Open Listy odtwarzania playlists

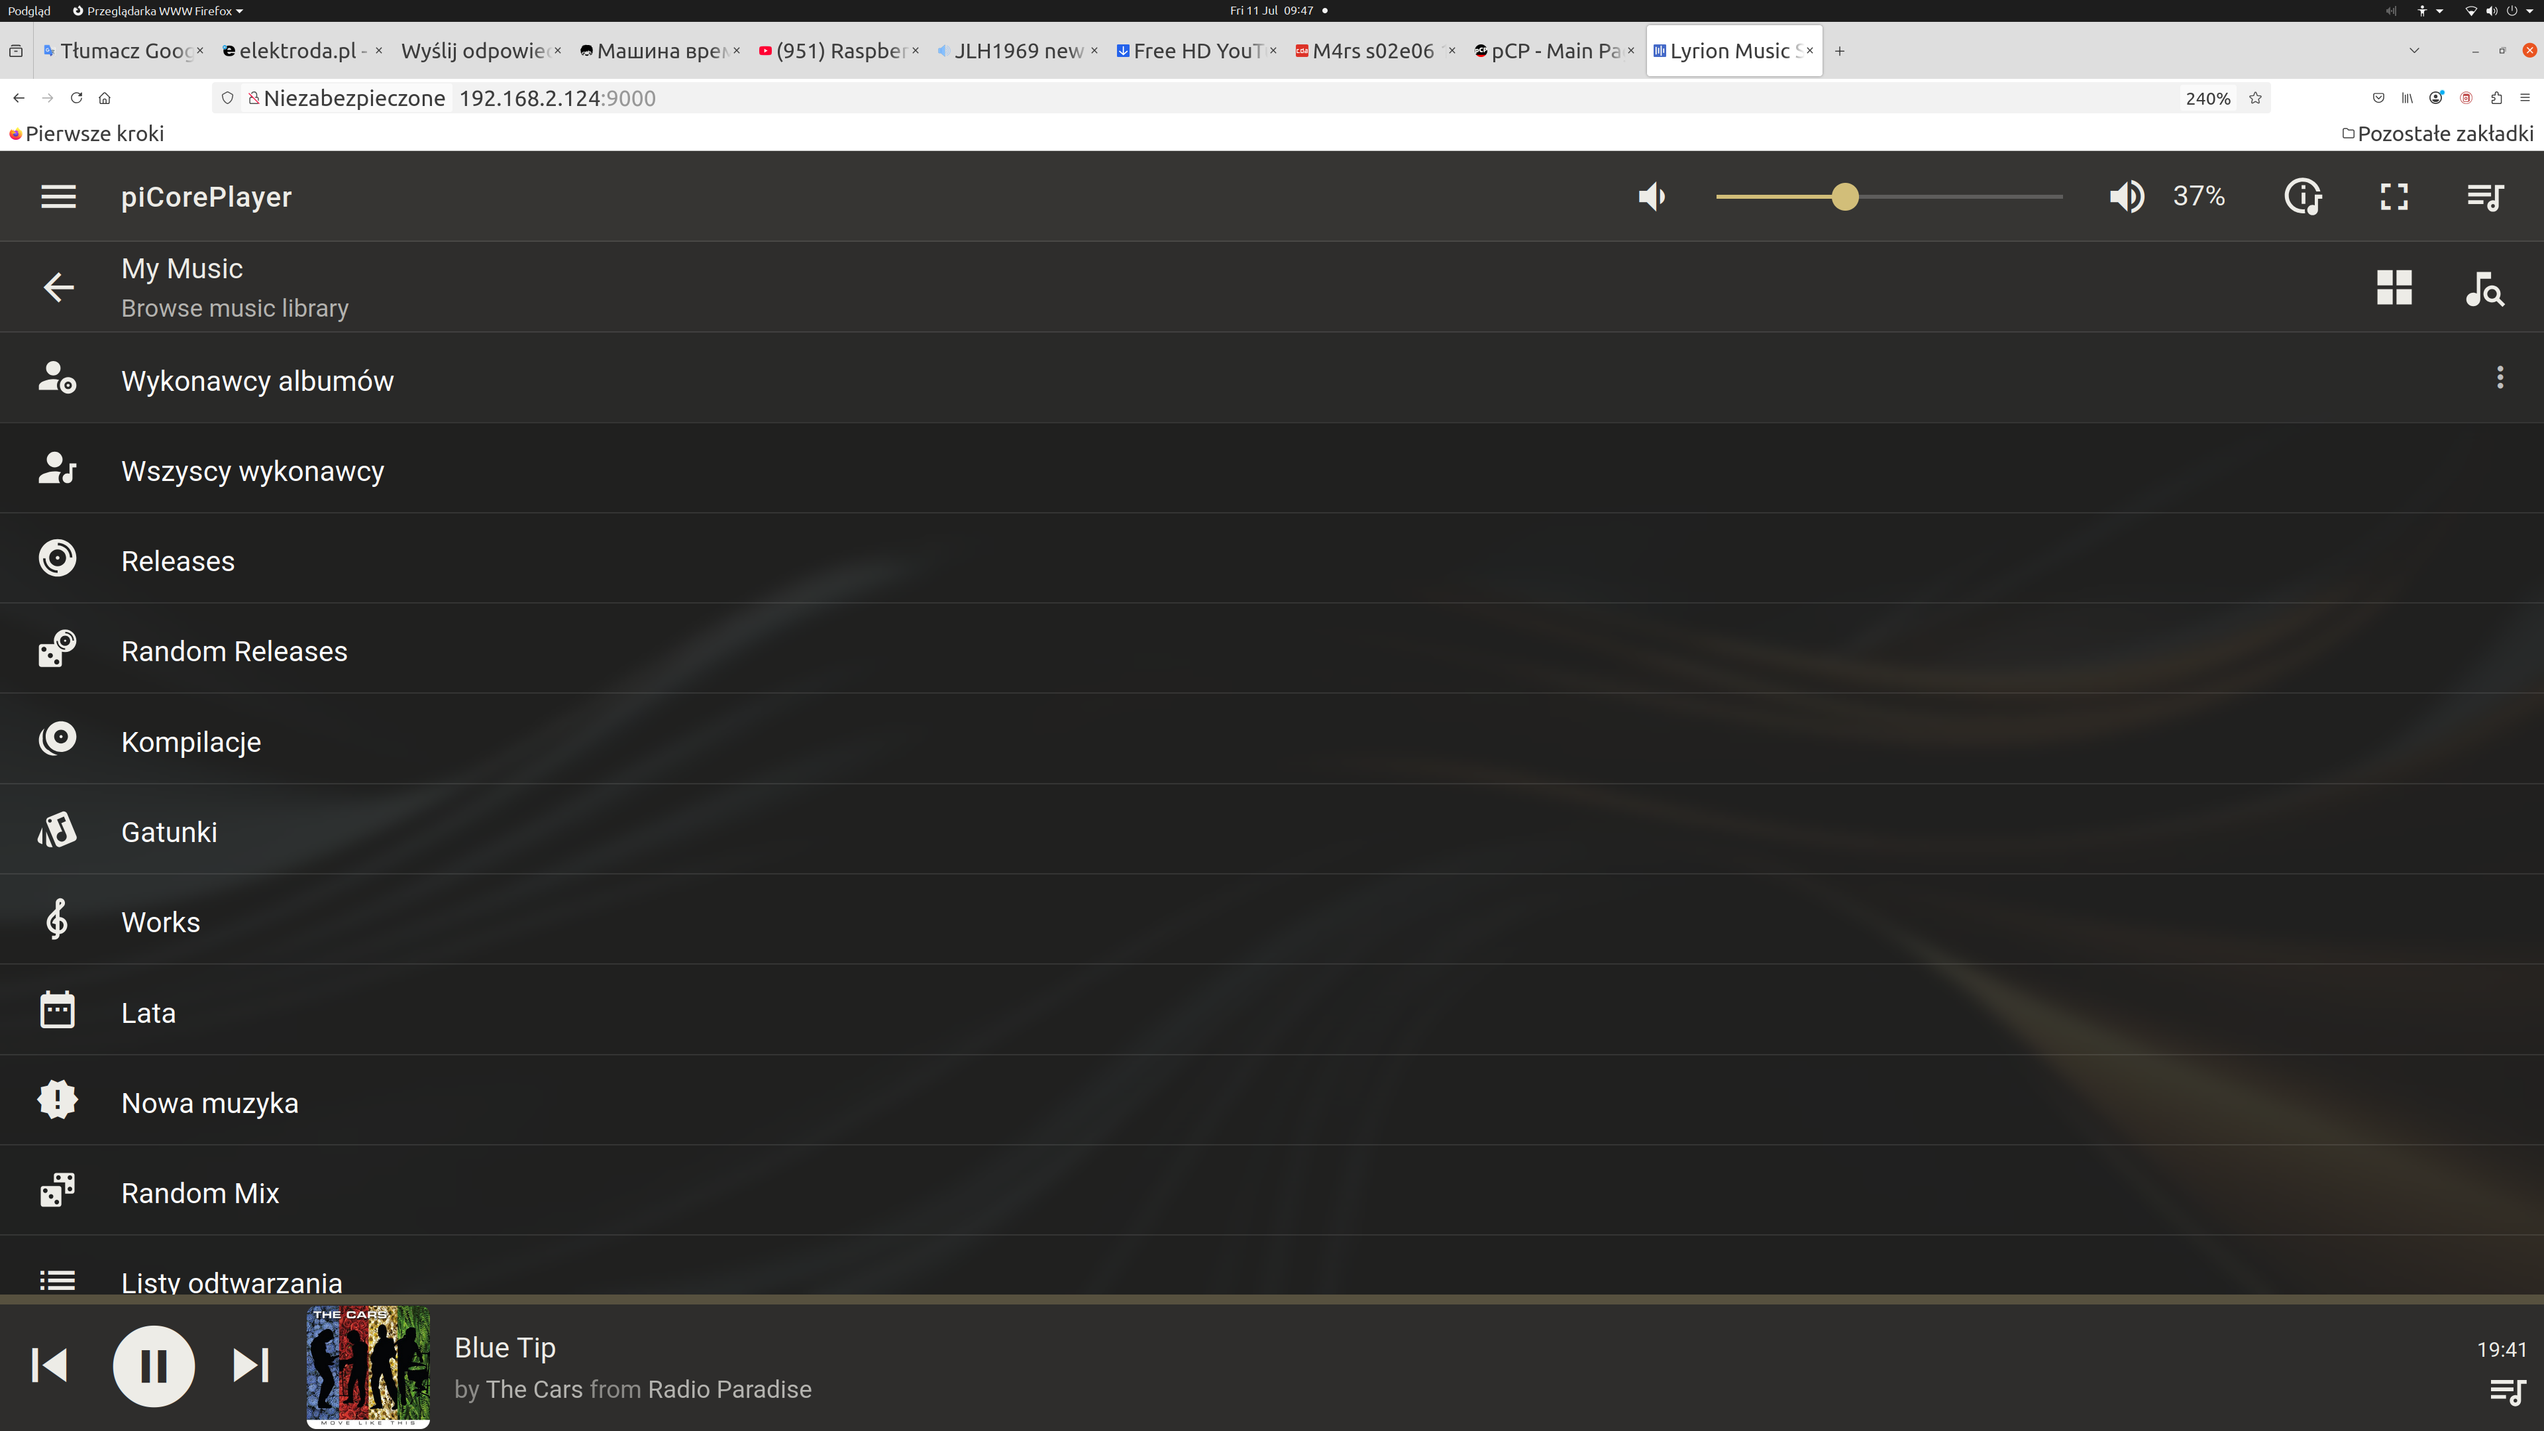coord(1272,1266)
